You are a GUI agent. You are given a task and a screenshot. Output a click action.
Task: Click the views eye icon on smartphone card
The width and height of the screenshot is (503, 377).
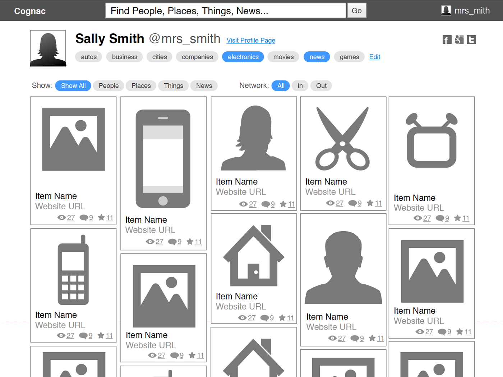[150, 242]
